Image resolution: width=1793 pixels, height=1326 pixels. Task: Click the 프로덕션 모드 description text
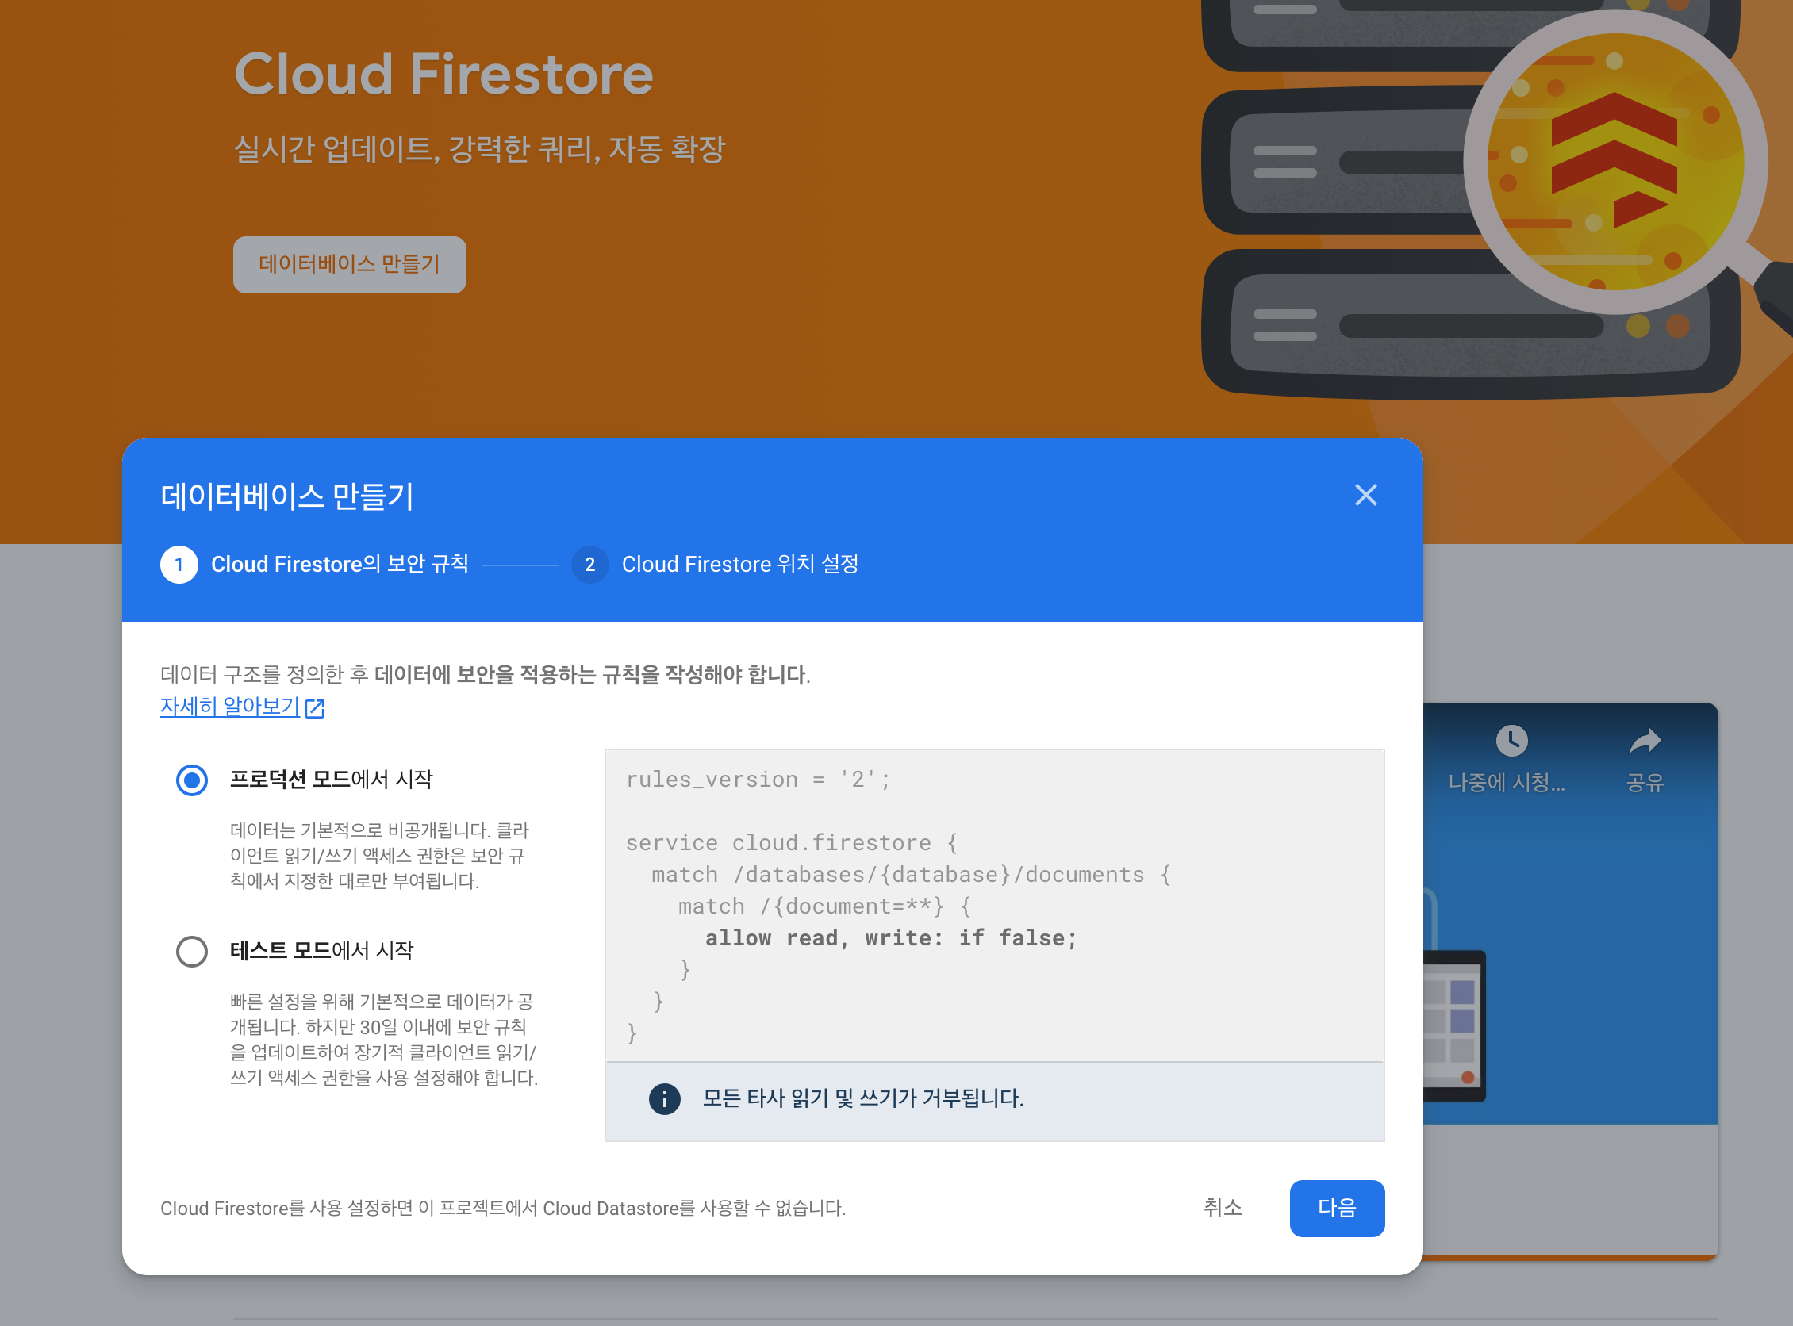(379, 856)
